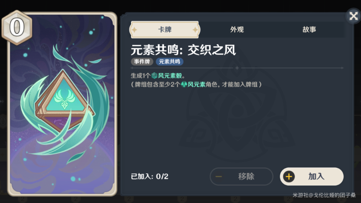Screen dimensions: 361x203
Task: Click the 风元素骰 highlighted text
Action: [x=170, y=76]
